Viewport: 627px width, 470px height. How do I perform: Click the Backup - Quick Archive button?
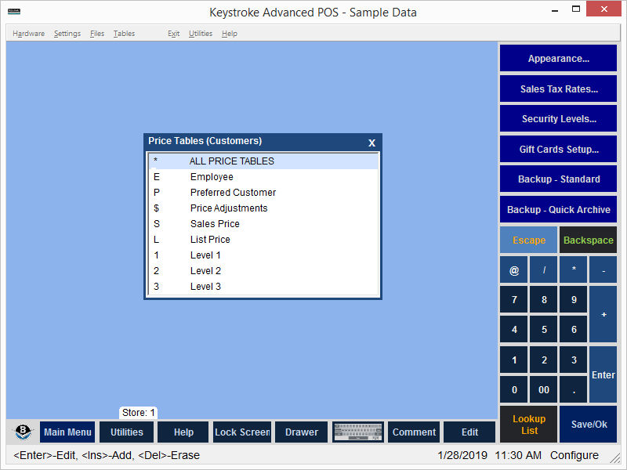tap(558, 210)
